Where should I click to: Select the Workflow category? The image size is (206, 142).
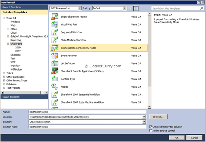15,66
